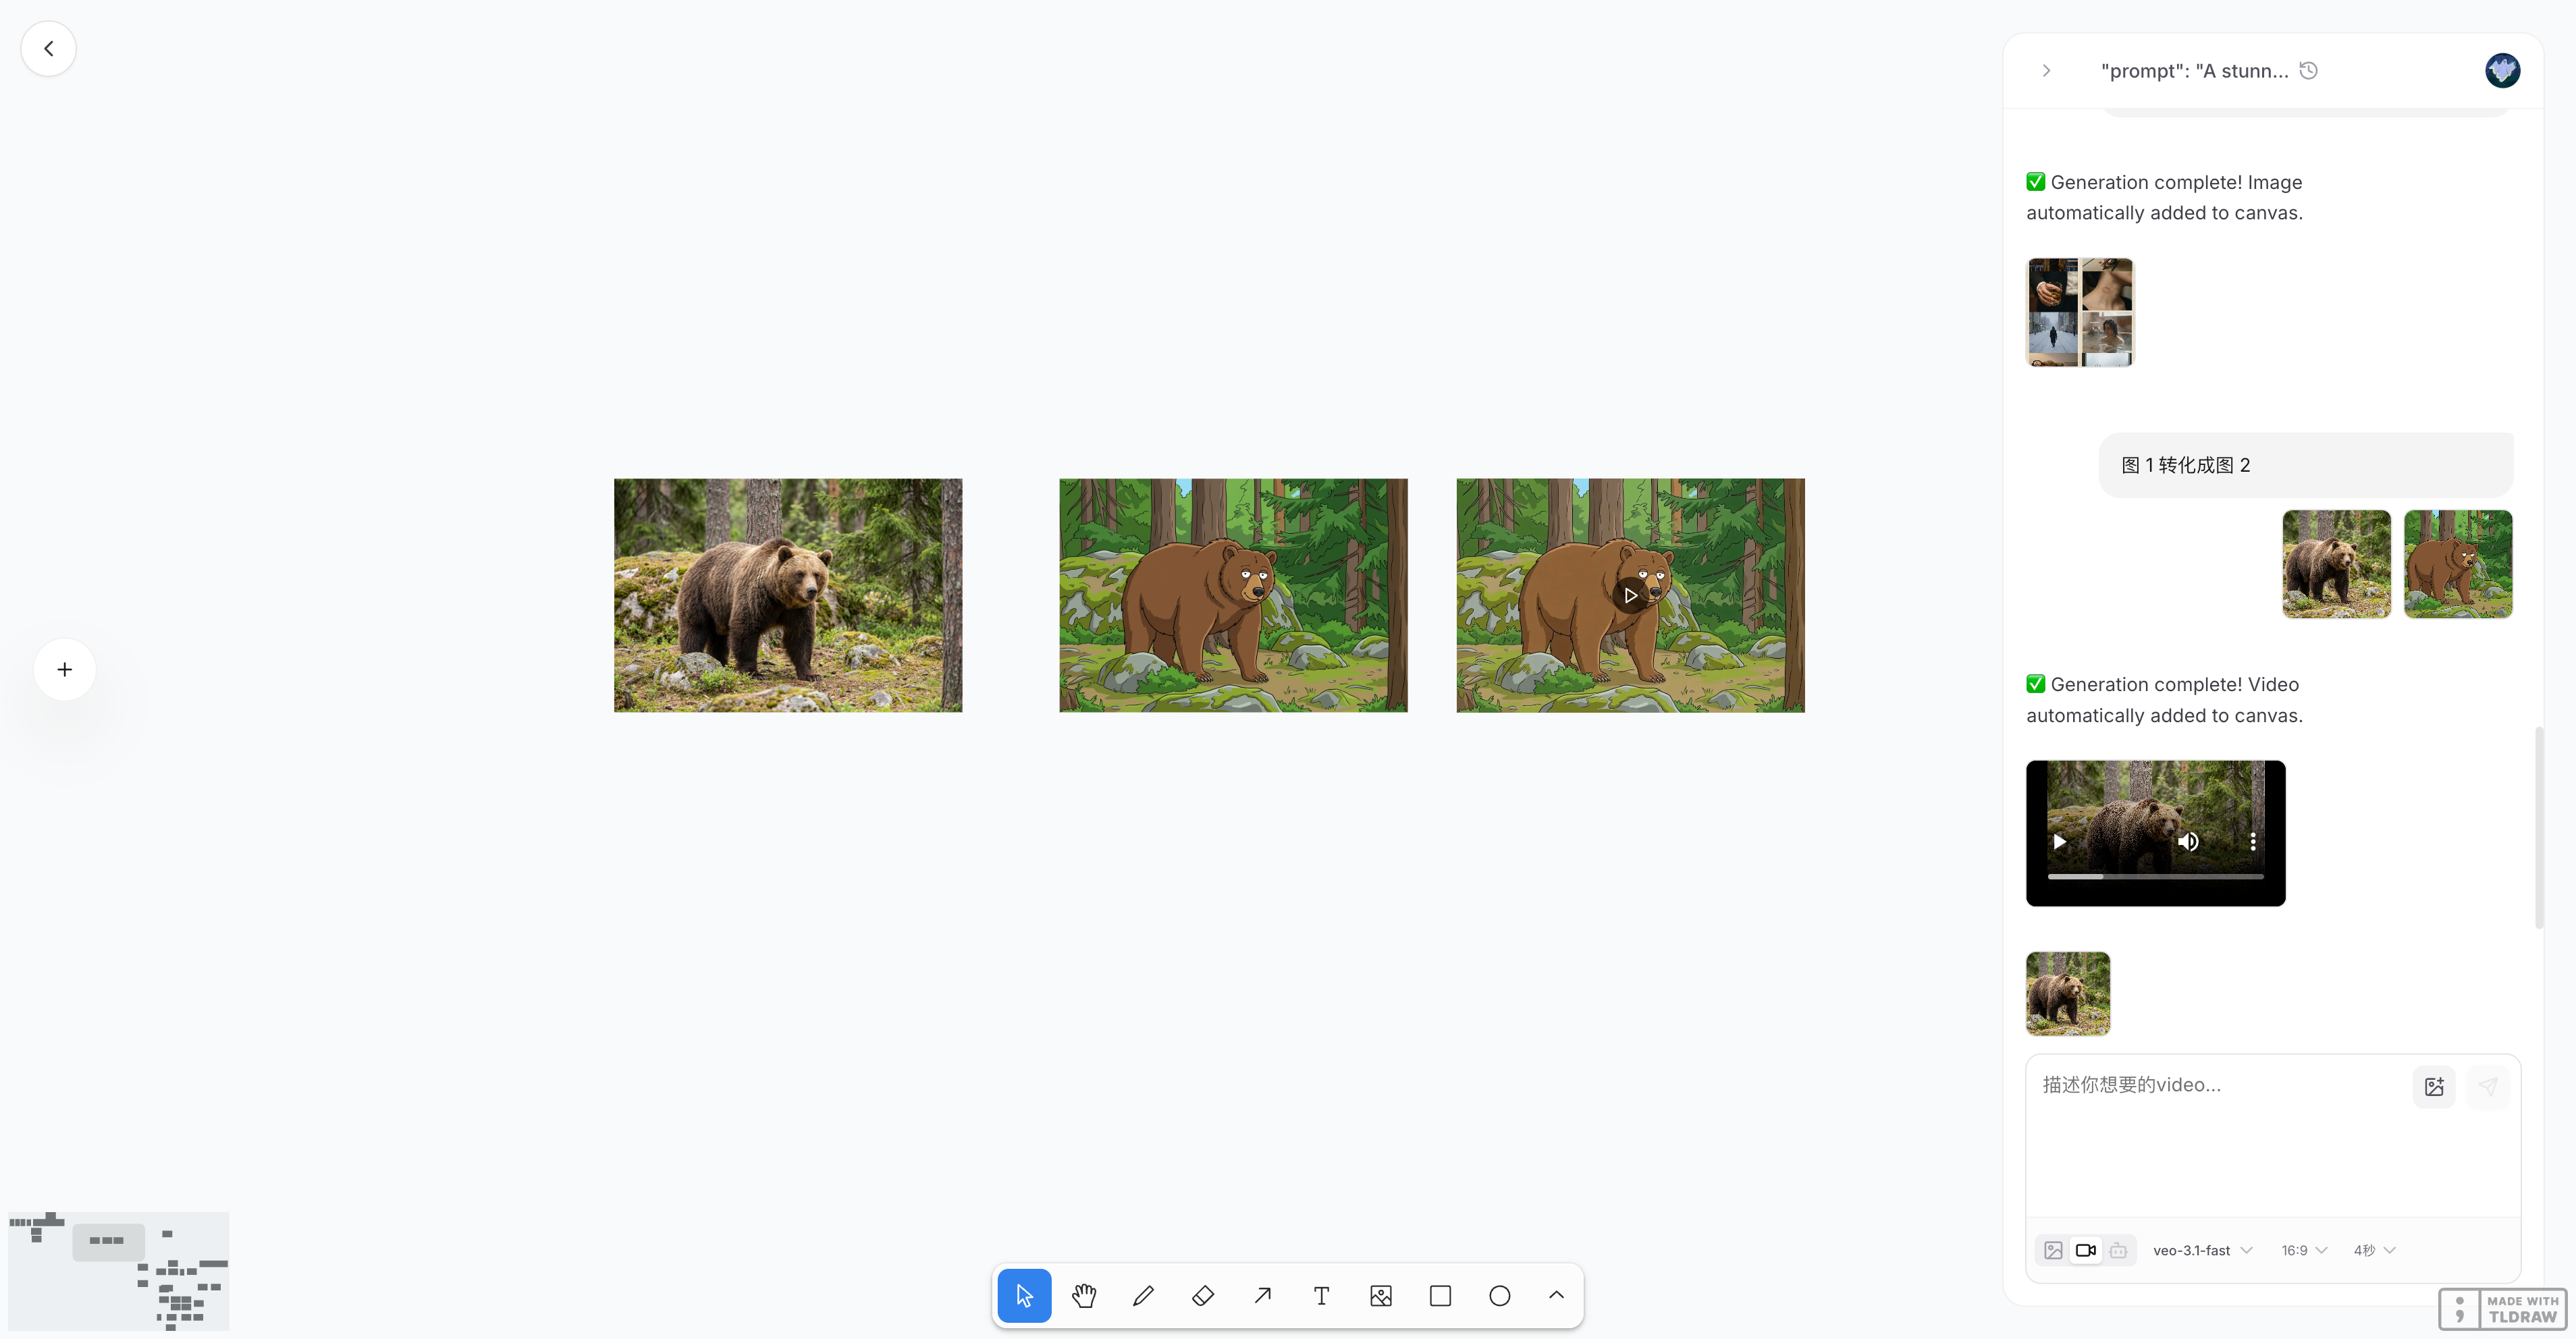Viewport: 2576px width, 1339px height.
Task: Play the bear video in chat
Action: 2060,842
